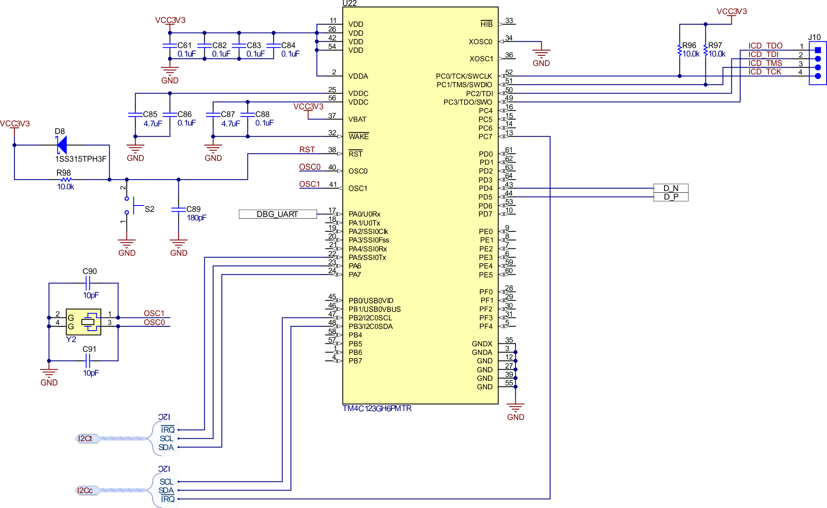Viewport: 827px width, 508px height.
Task: Click the GND symbol below U22 ground pins
Action: click(516, 411)
